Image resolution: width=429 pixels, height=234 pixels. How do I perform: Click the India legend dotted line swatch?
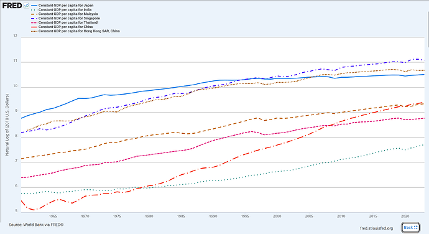[x=34, y=10]
